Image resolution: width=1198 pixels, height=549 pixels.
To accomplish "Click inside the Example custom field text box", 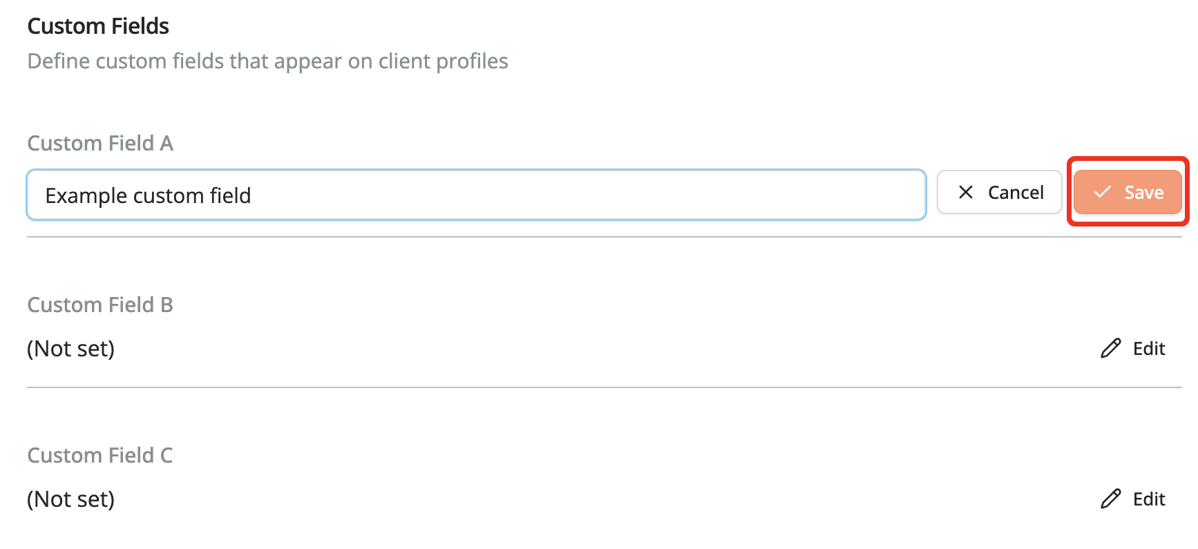I will pos(477,195).
